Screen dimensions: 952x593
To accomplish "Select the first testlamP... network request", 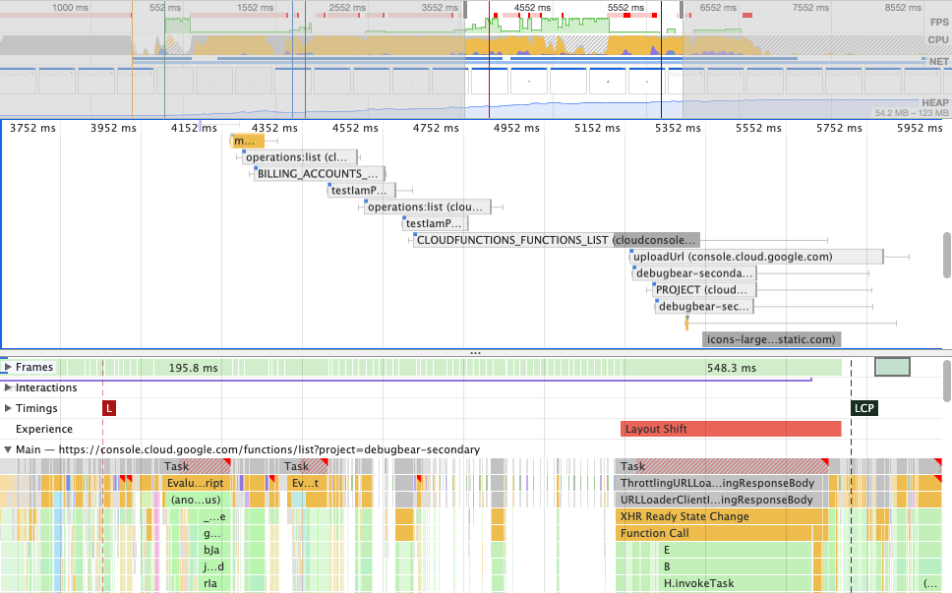I will [x=362, y=191].
